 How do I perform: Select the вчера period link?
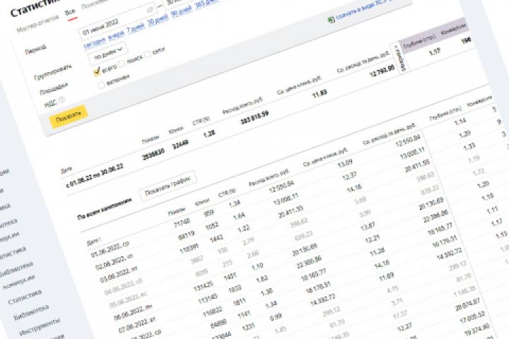pyautogui.click(x=116, y=35)
